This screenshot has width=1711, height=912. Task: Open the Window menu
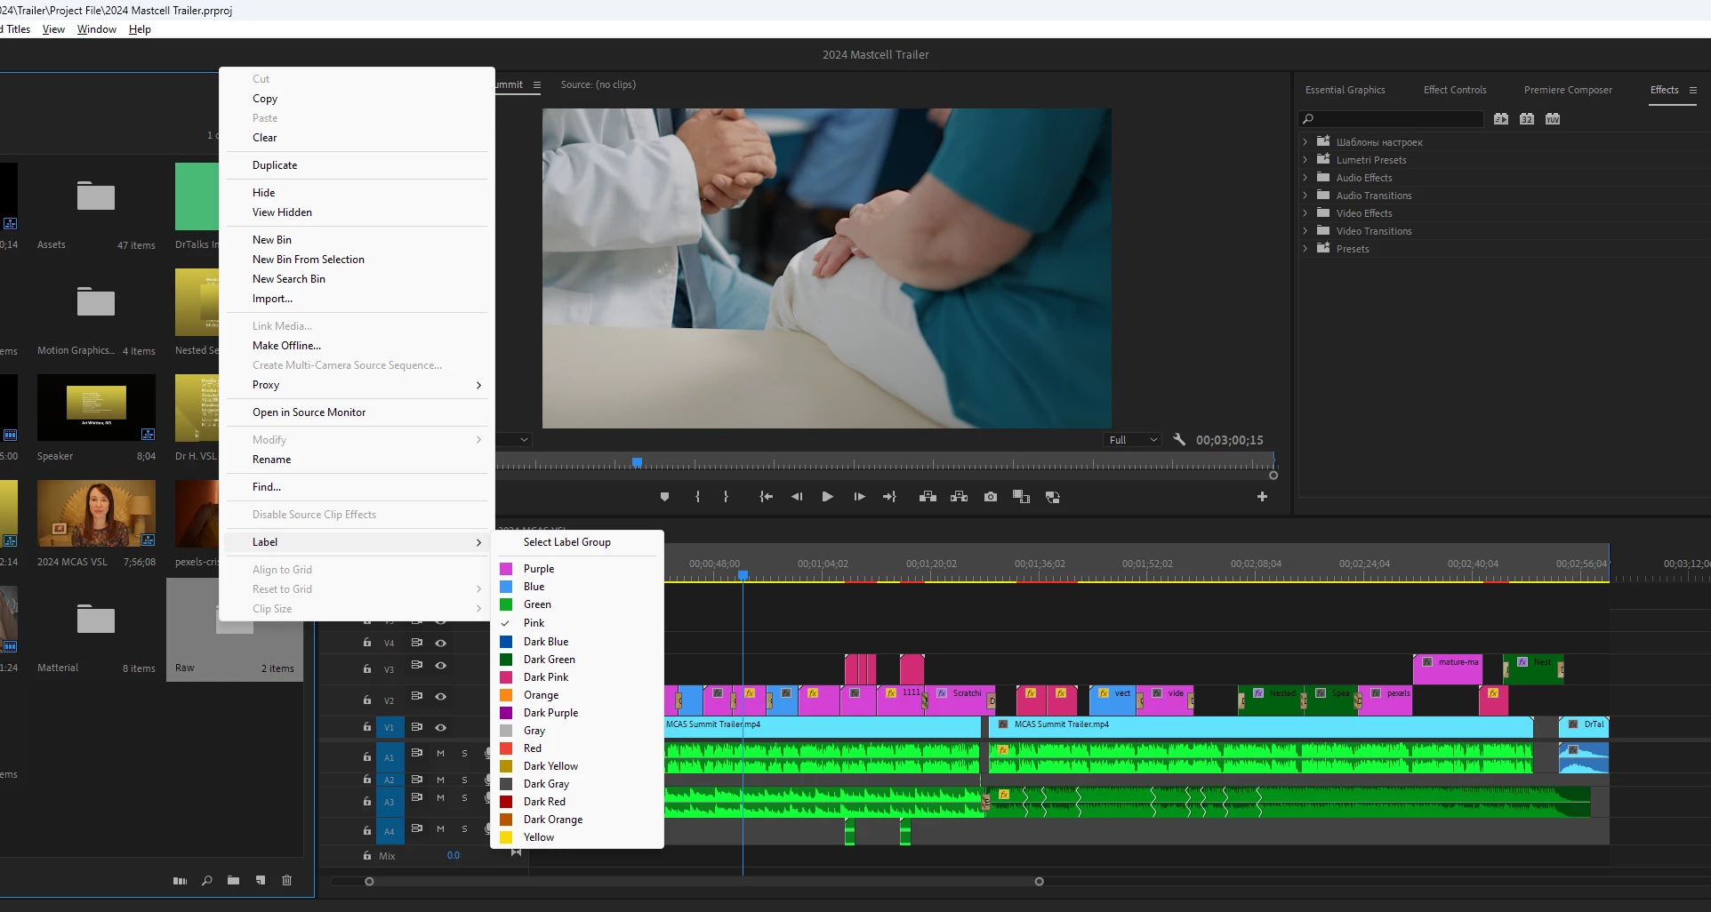(97, 29)
